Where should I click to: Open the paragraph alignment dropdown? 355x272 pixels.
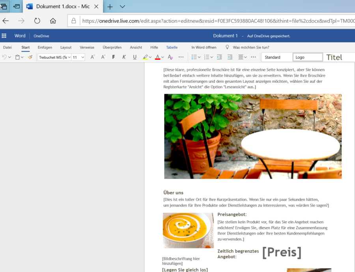point(242,57)
